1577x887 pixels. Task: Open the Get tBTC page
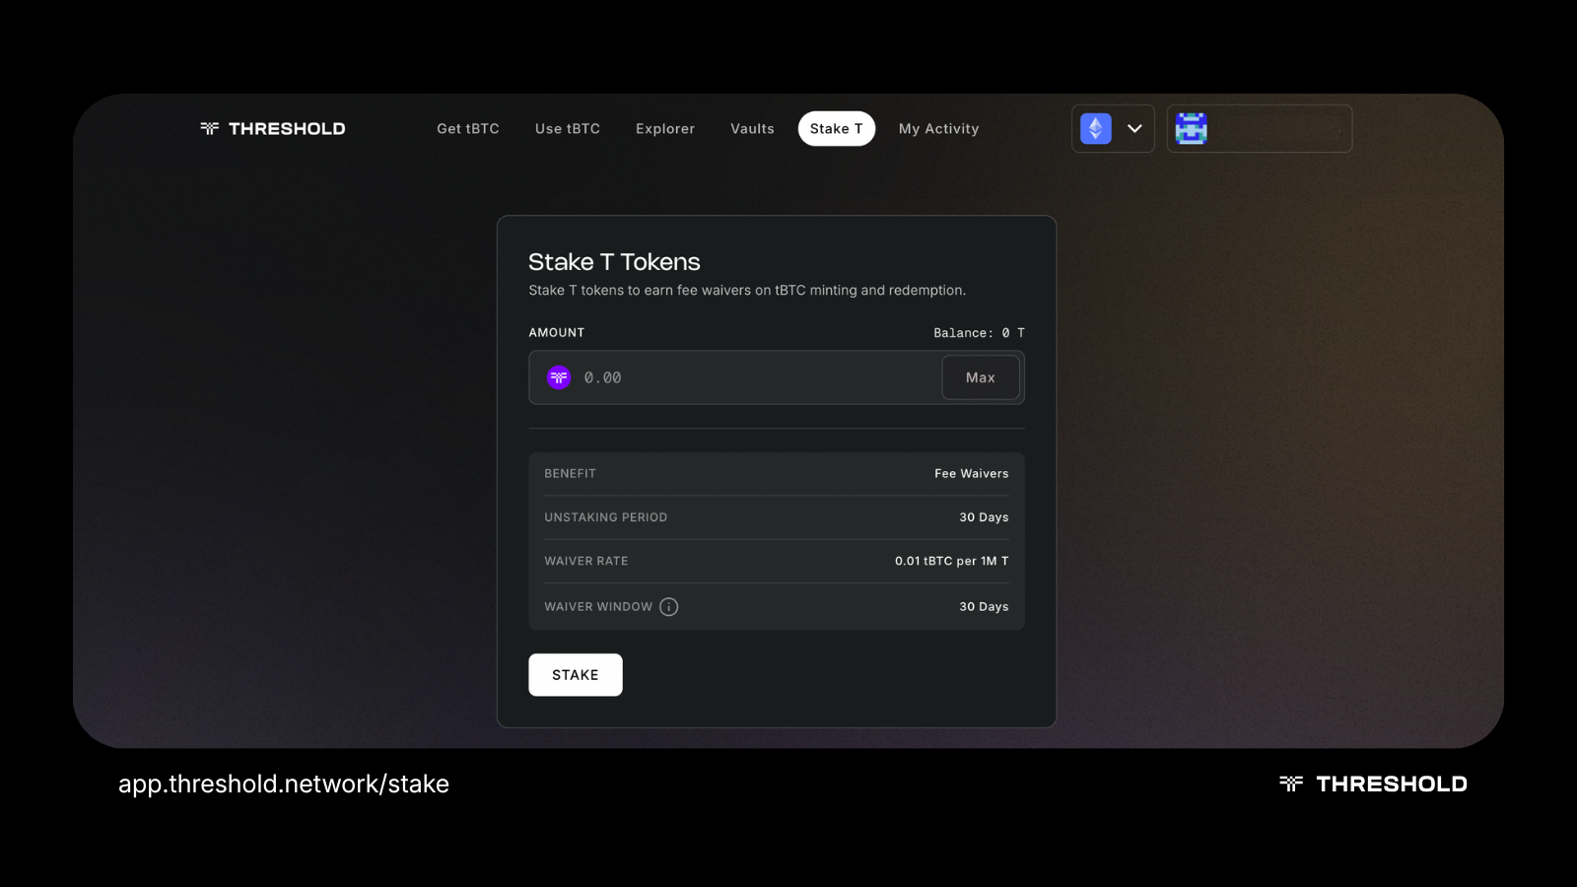tap(468, 128)
